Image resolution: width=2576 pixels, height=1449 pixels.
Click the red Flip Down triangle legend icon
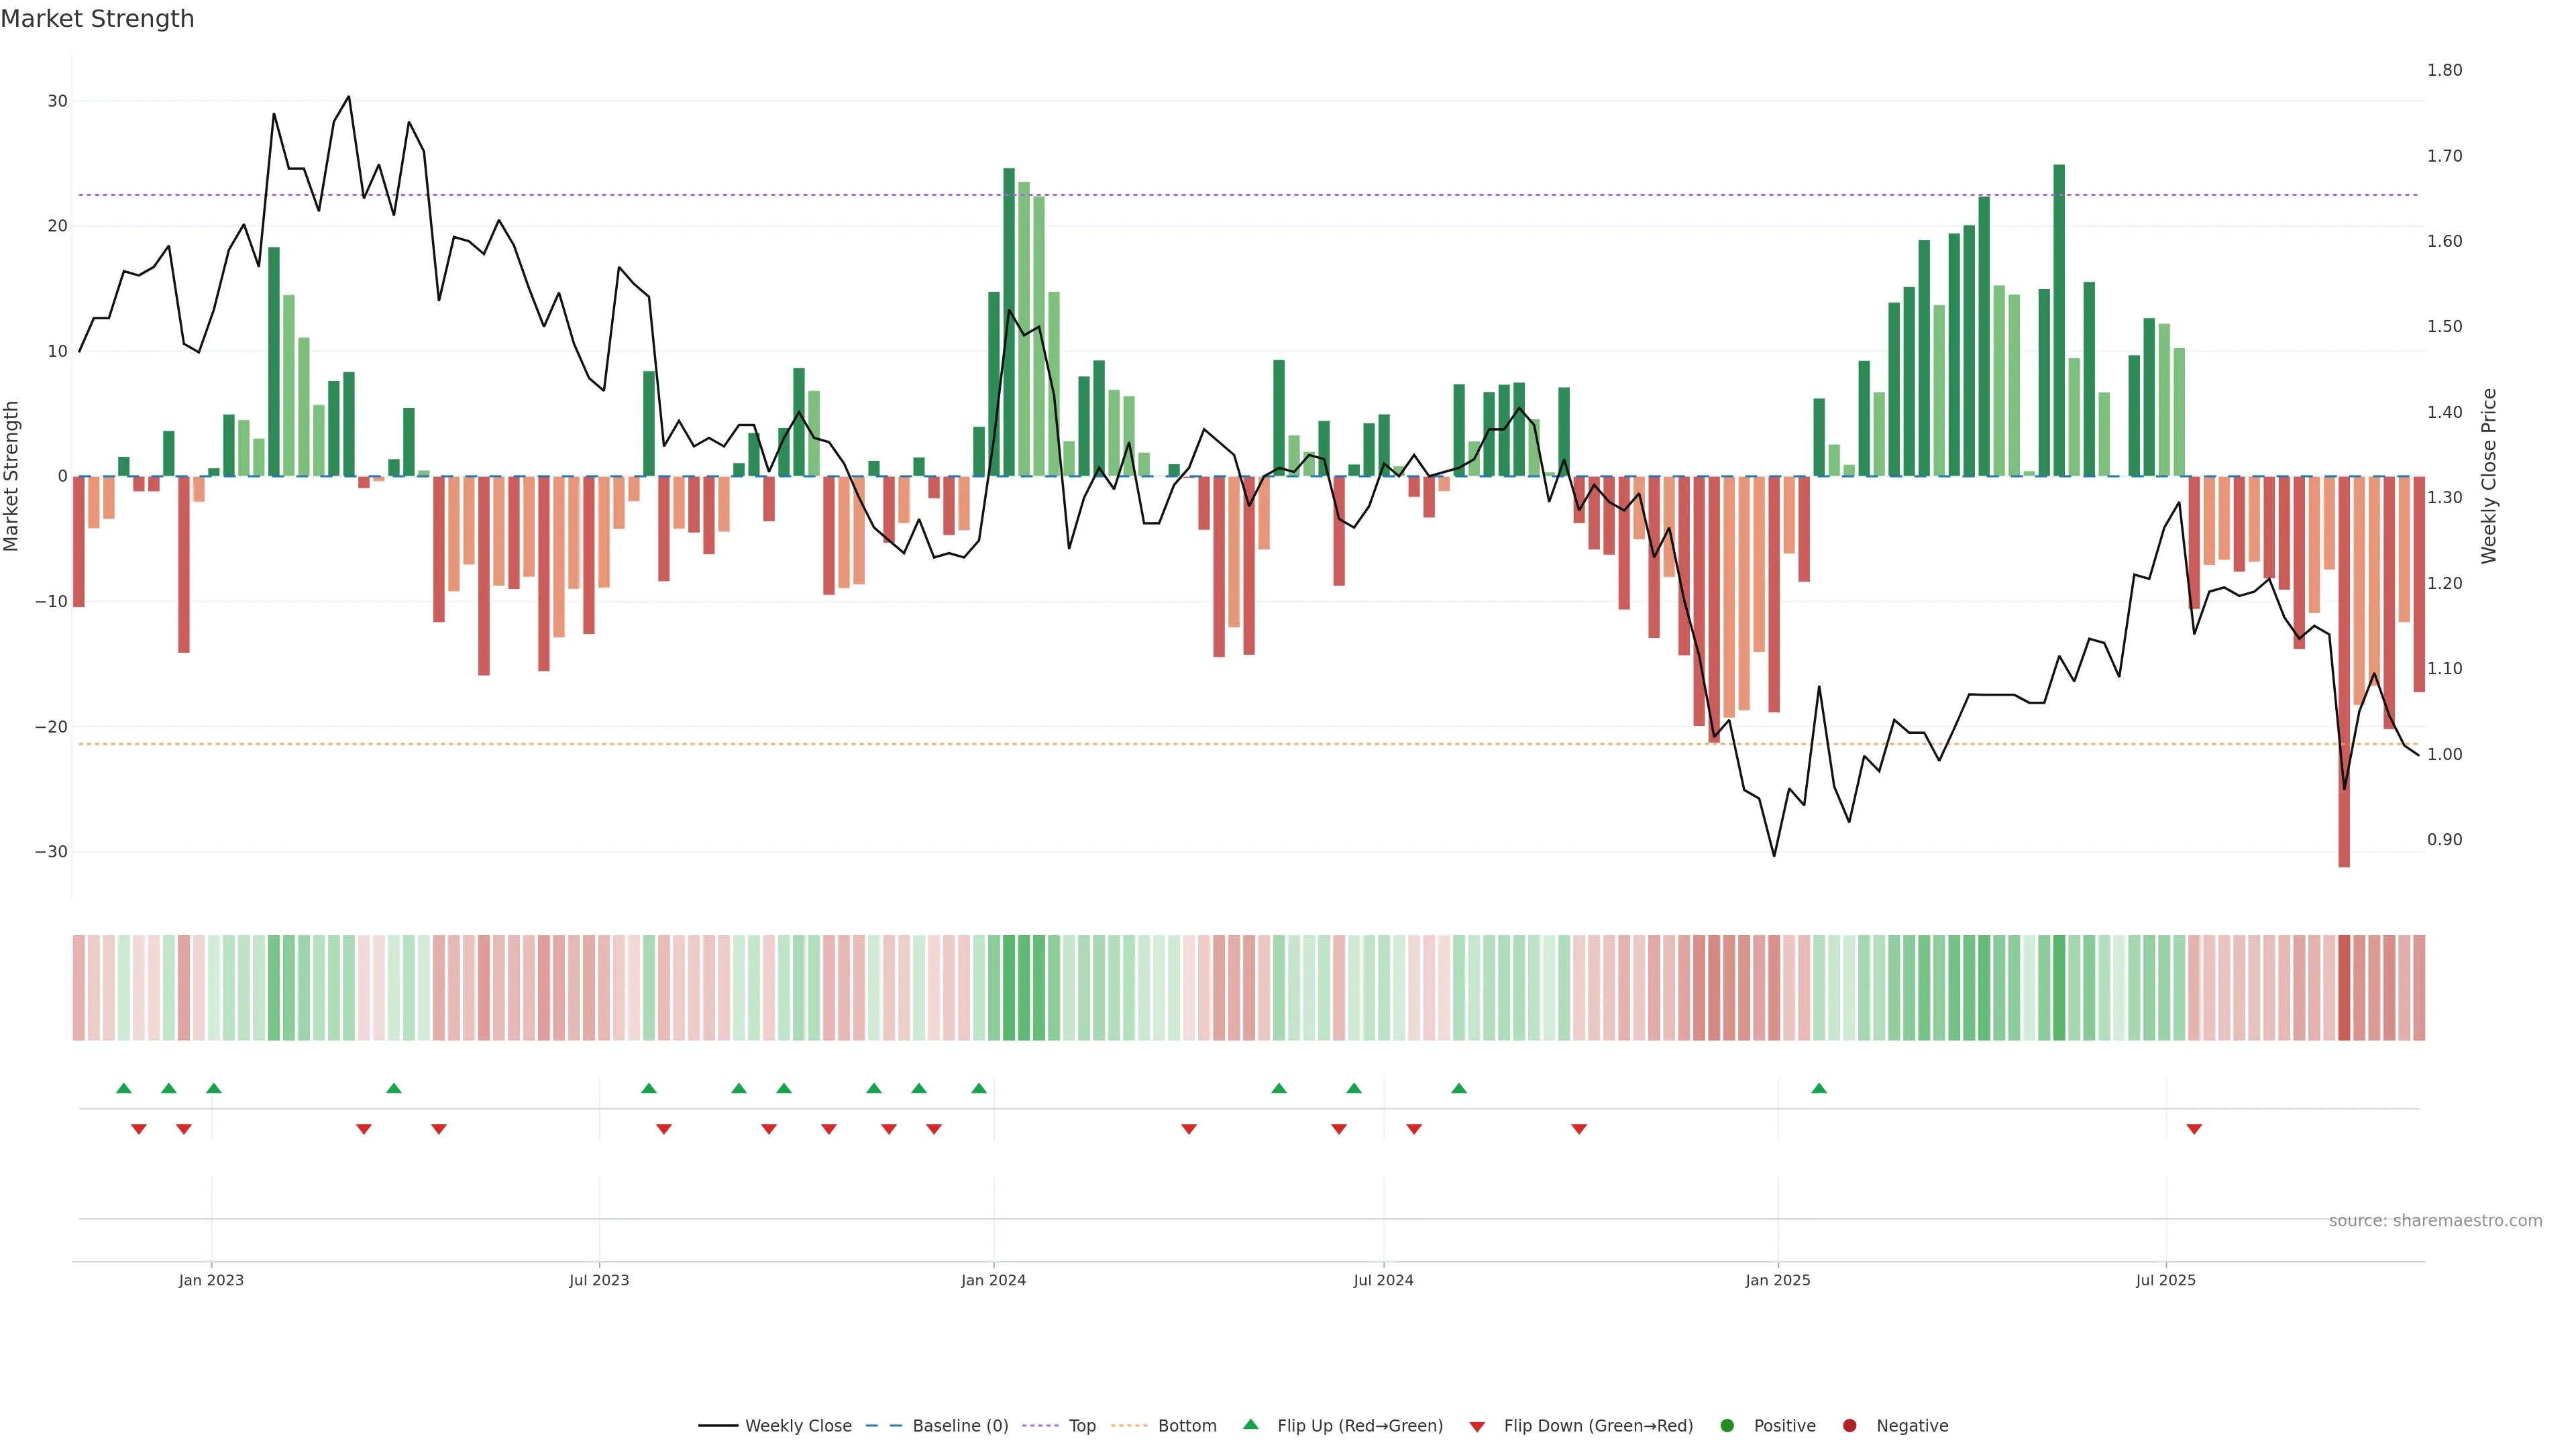(x=1477, y=1426)
